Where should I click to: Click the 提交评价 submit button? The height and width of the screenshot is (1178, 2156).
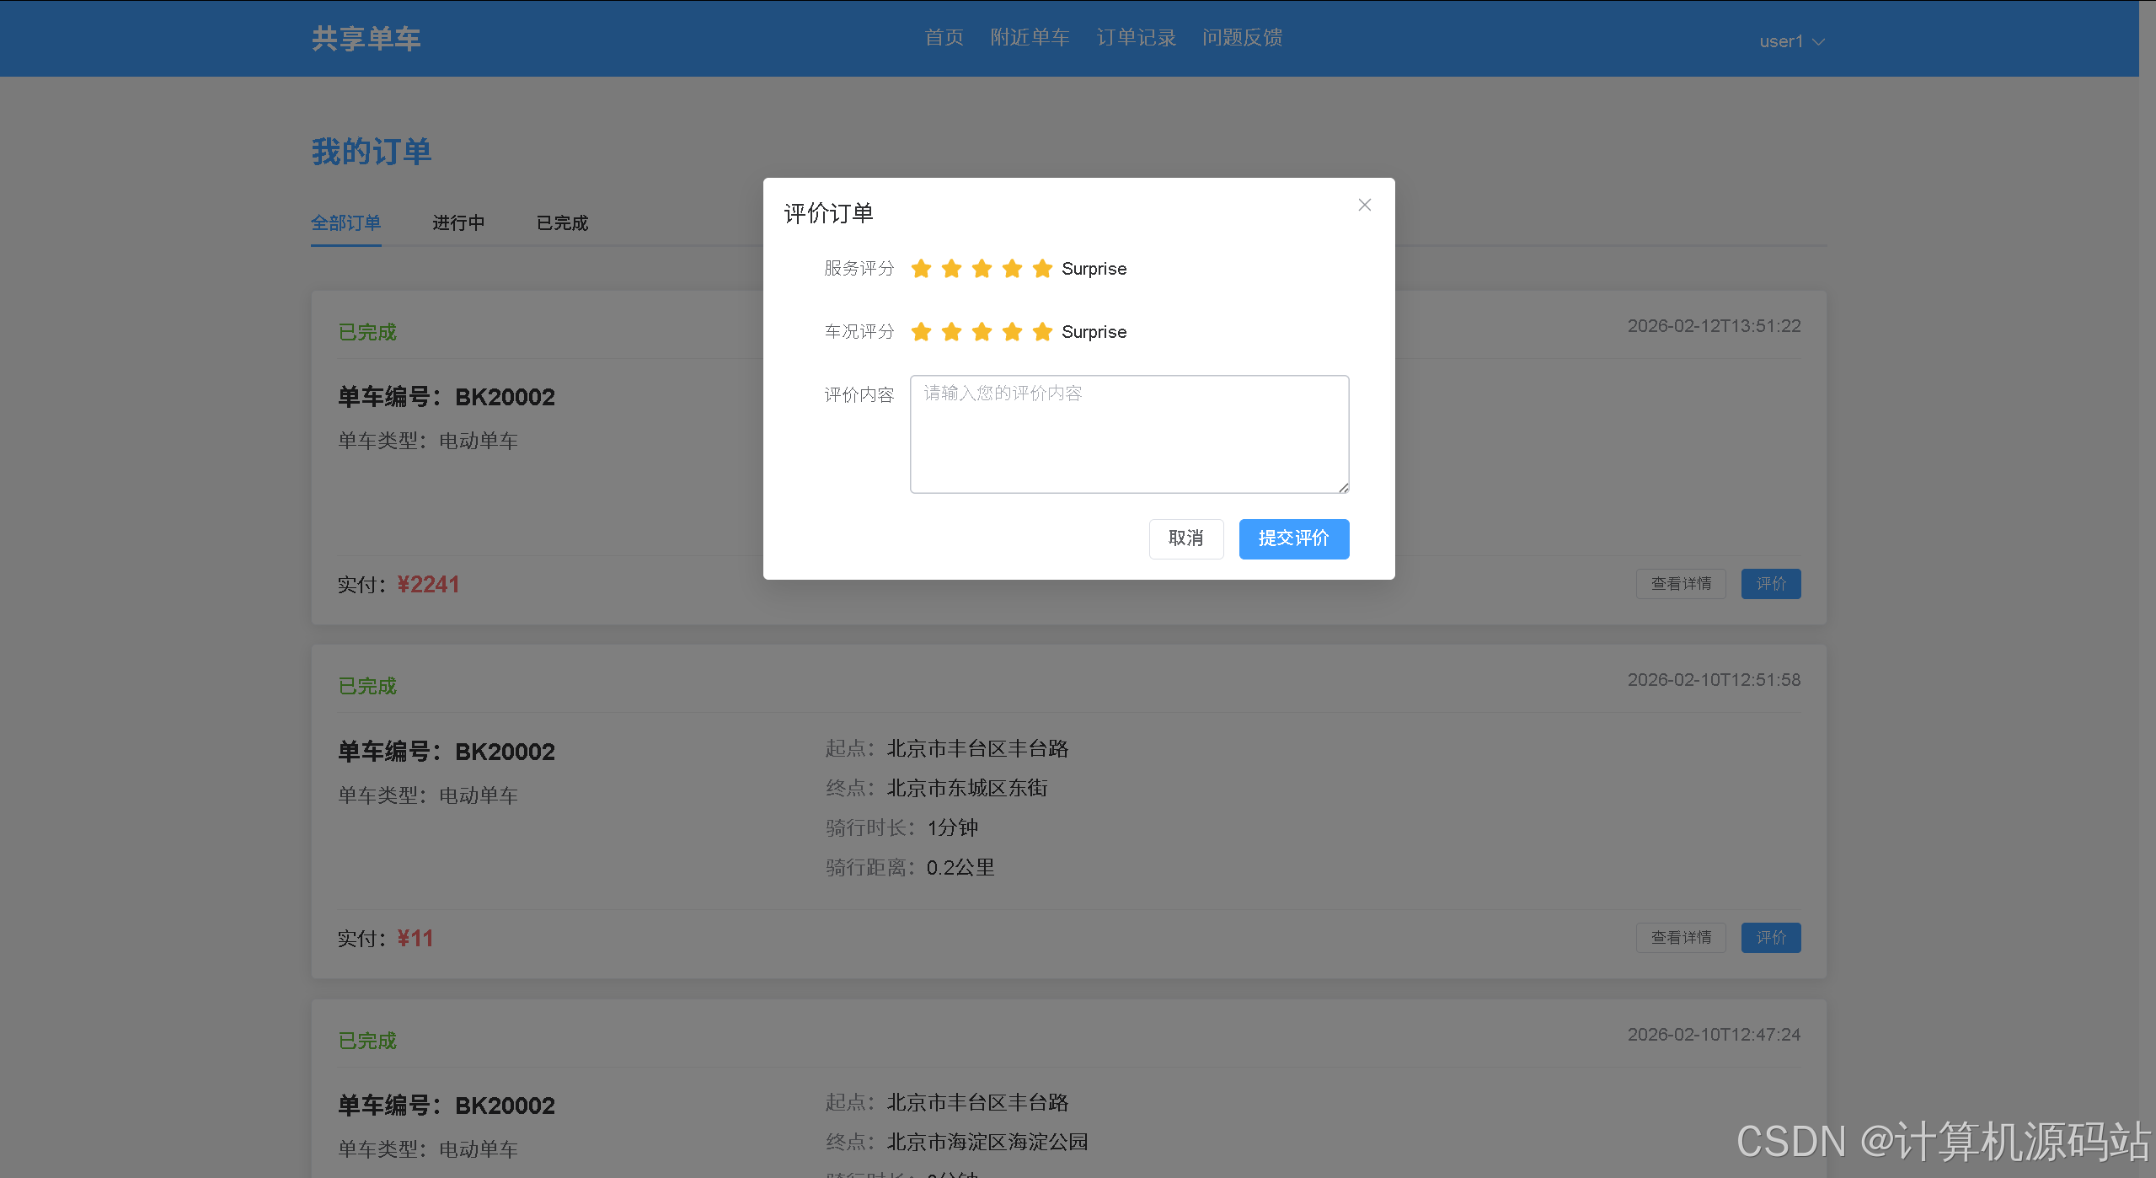click(1293, 538)
